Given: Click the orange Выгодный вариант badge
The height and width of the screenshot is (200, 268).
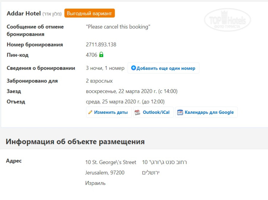Looking at the screenshot, I should 90,13.
